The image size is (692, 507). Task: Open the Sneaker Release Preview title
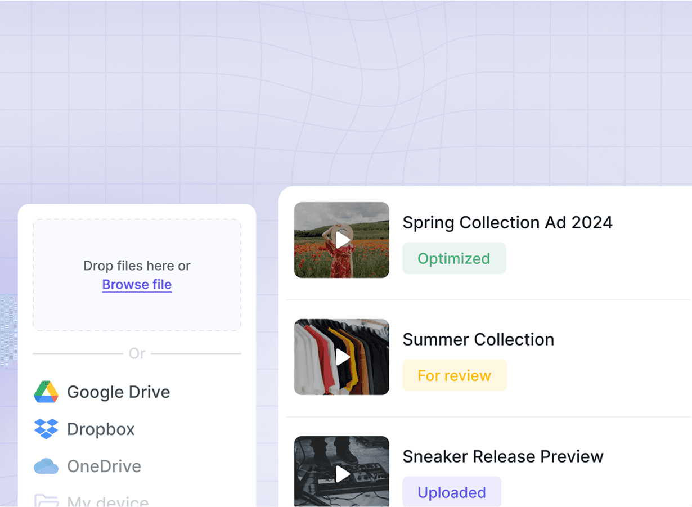(x=503, y=456)
